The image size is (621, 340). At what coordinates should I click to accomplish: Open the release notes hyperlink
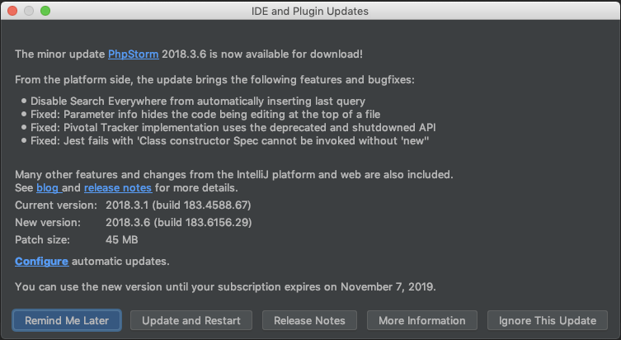point(118,188)
